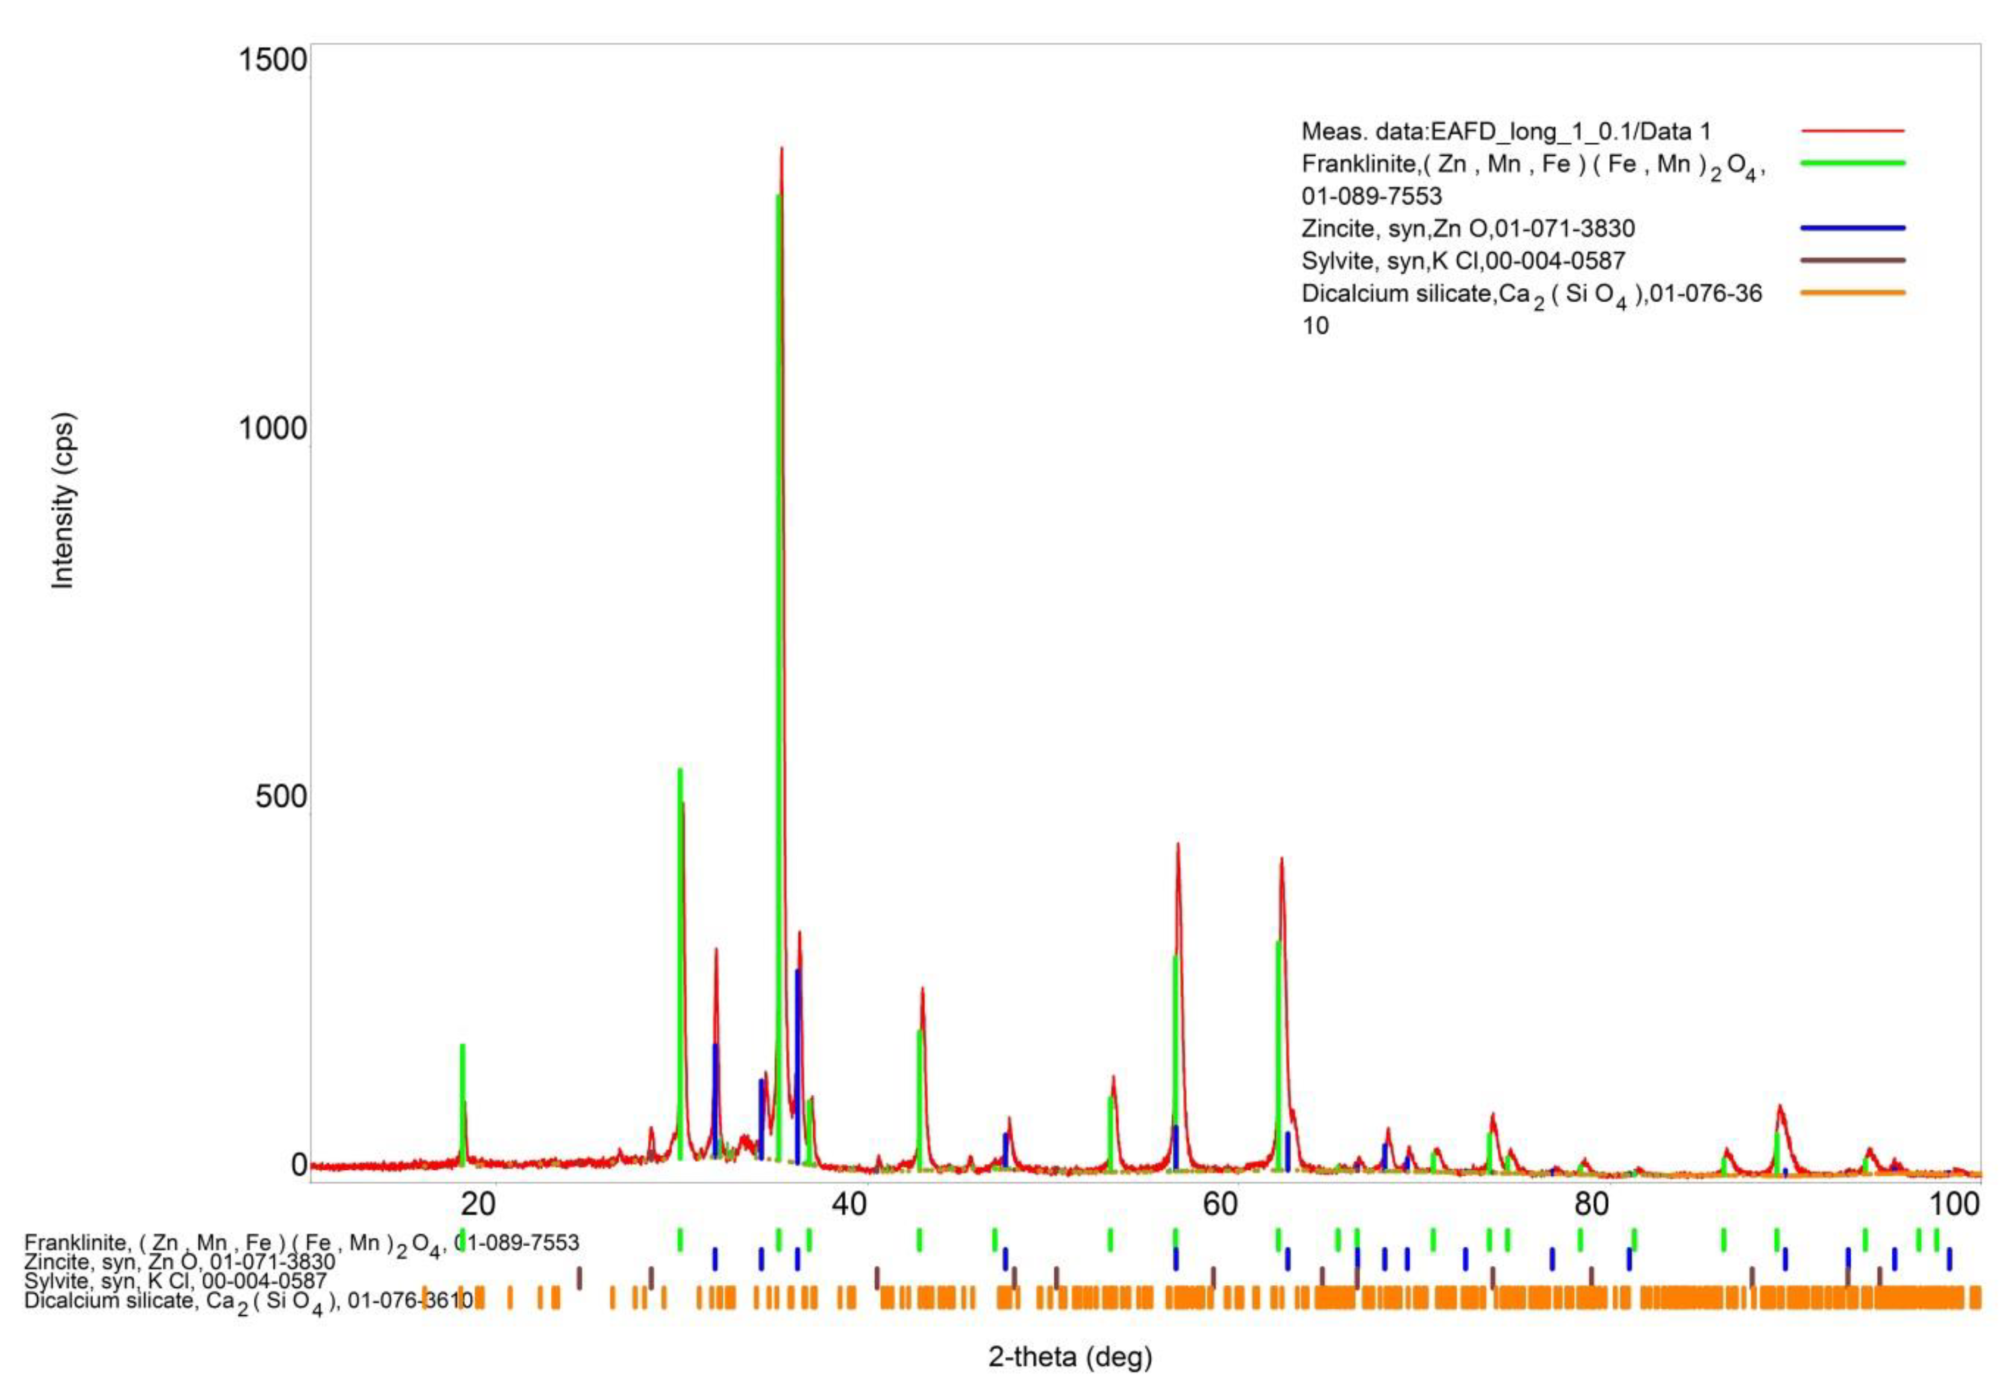Click the blue Zincite legend line swatch
The image size is (2013, 1388).
point(1852,228)
